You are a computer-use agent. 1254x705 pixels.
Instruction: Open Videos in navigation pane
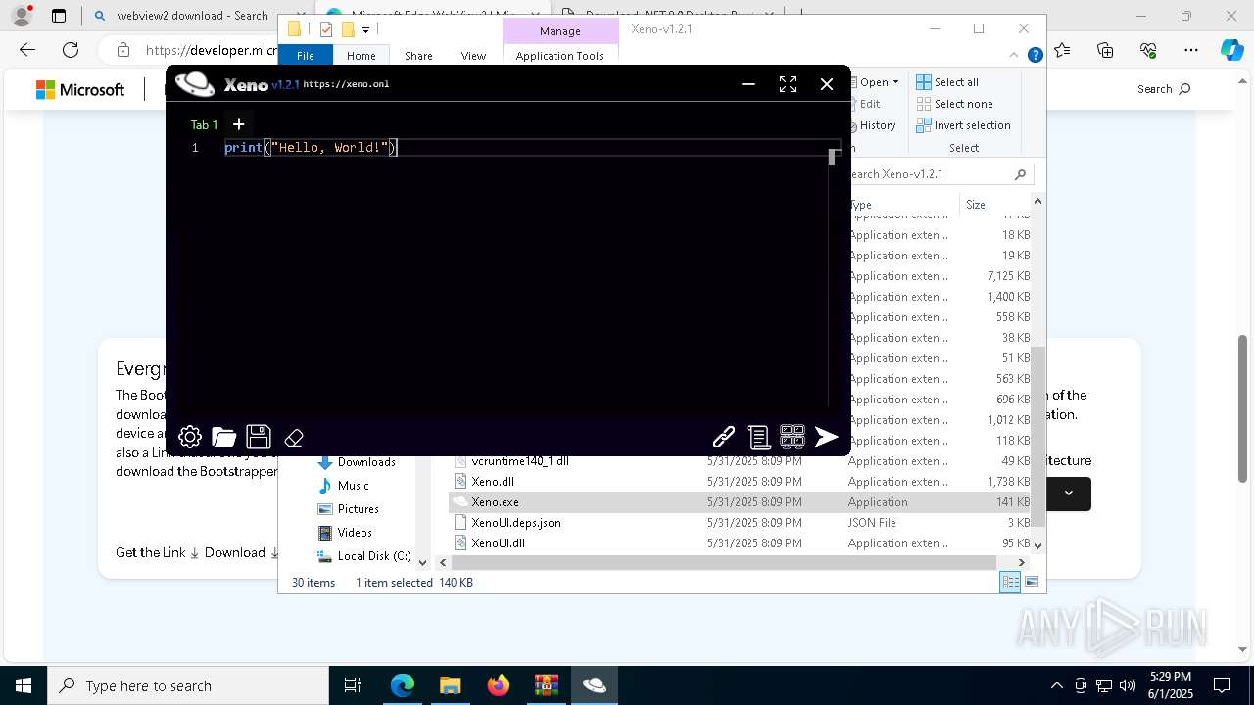click(354, 533)
